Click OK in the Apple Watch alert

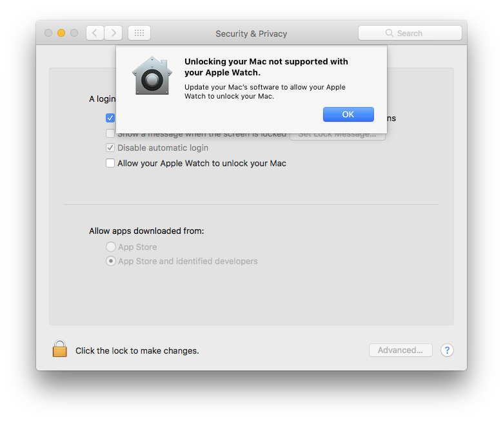click(348, 115)
